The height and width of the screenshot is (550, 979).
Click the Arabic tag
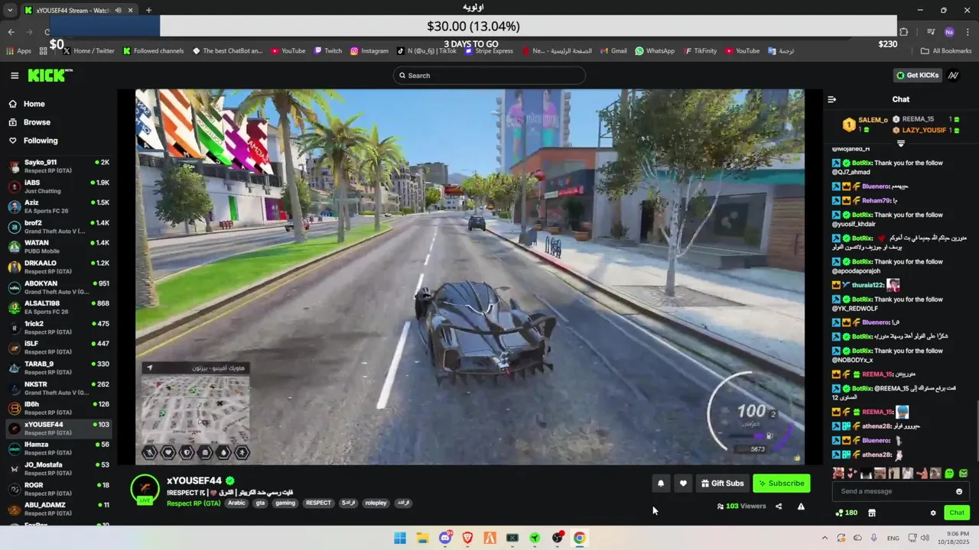pyautogui.click(x=237, y=503)
